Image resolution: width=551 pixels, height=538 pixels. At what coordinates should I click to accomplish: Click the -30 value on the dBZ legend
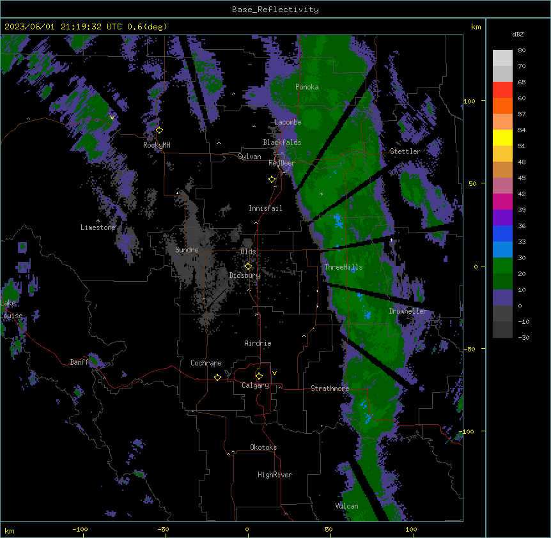click(x=524, y=338)
